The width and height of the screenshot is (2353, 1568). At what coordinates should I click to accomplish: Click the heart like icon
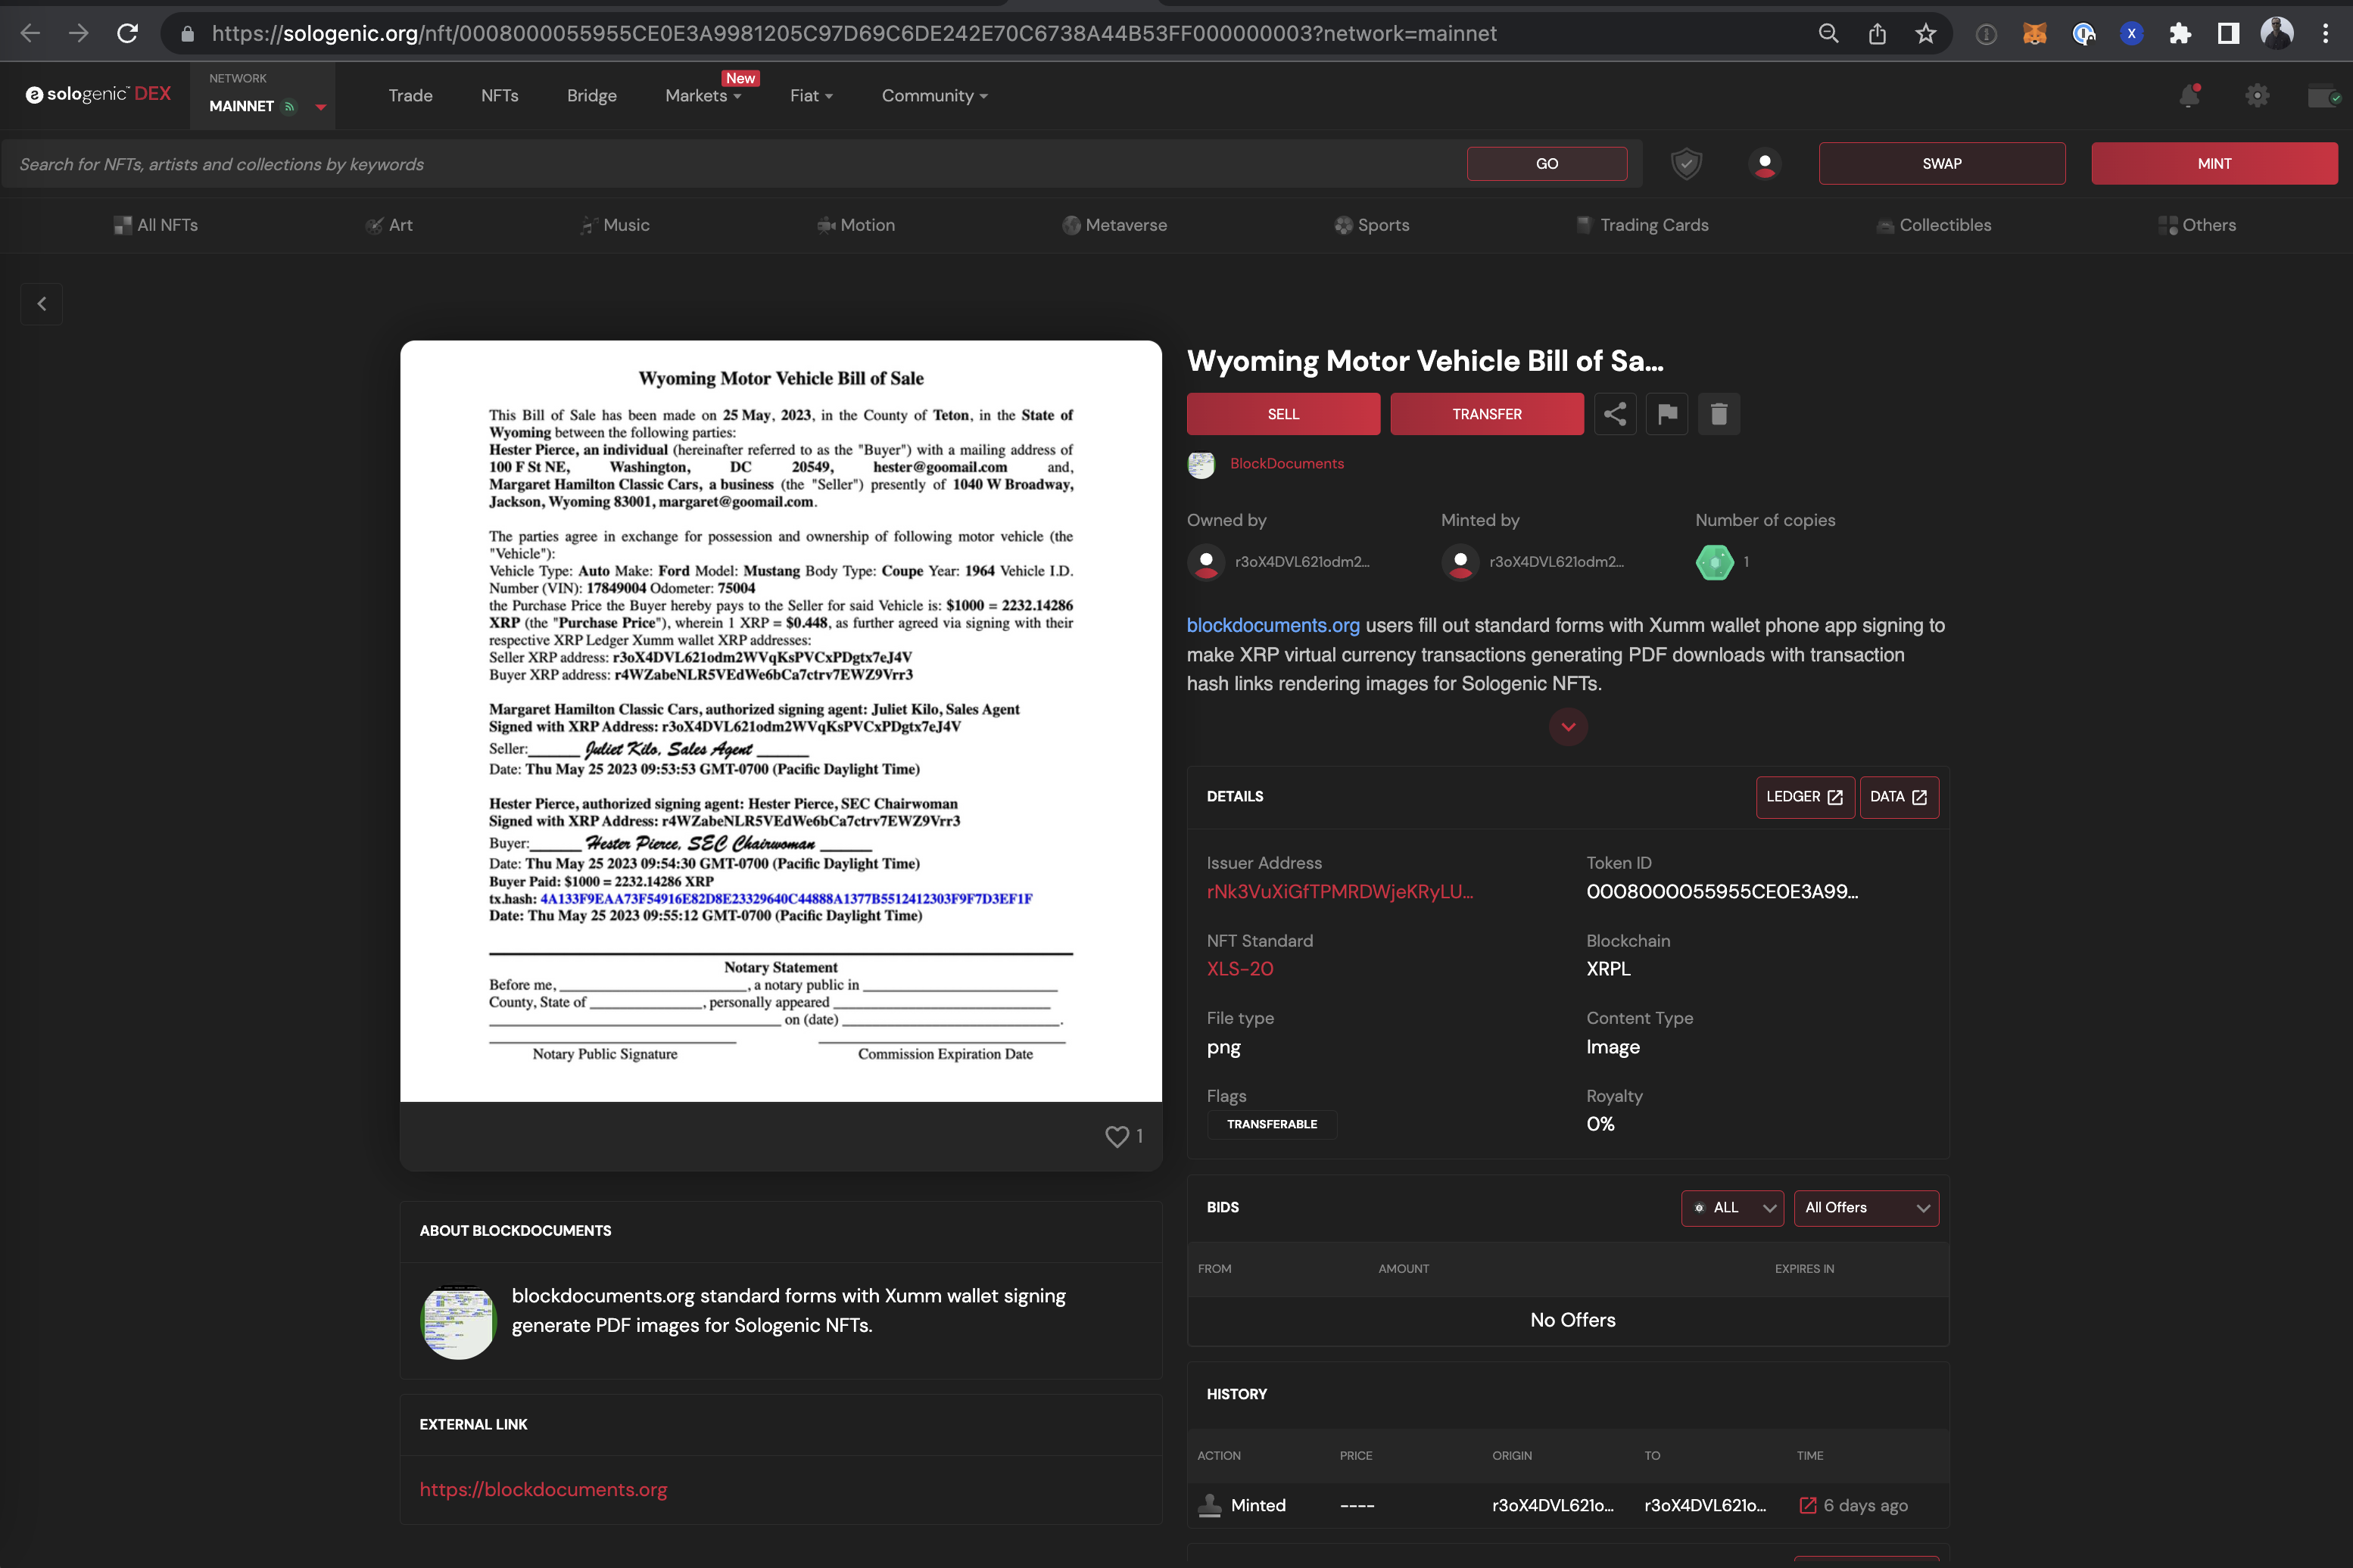click(x=1117, y=1136)
